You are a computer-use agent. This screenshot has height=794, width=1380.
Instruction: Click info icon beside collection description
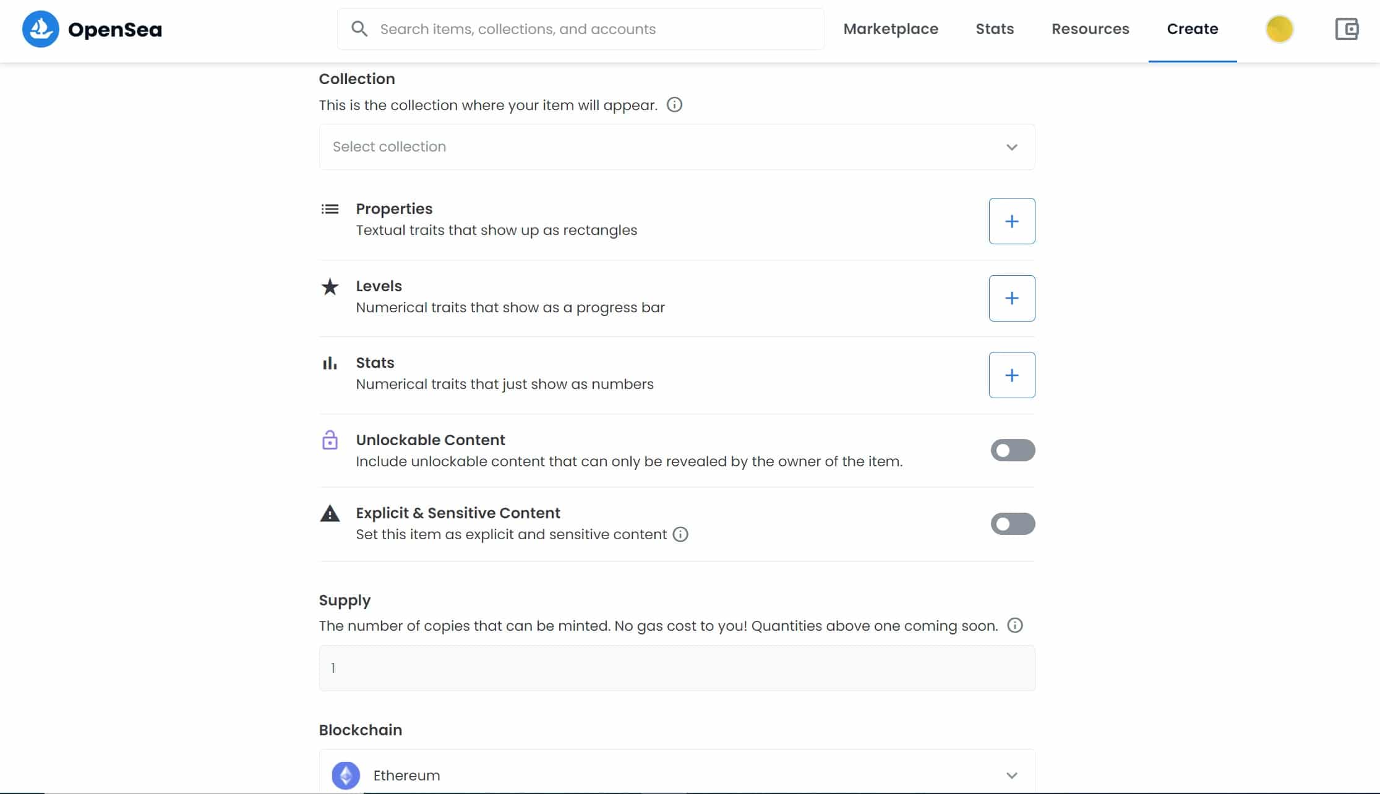[674, 105]
